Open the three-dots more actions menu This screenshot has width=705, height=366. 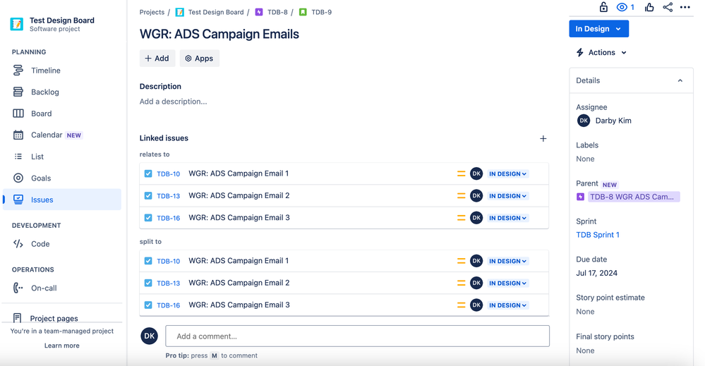click(x=685, y=7)
